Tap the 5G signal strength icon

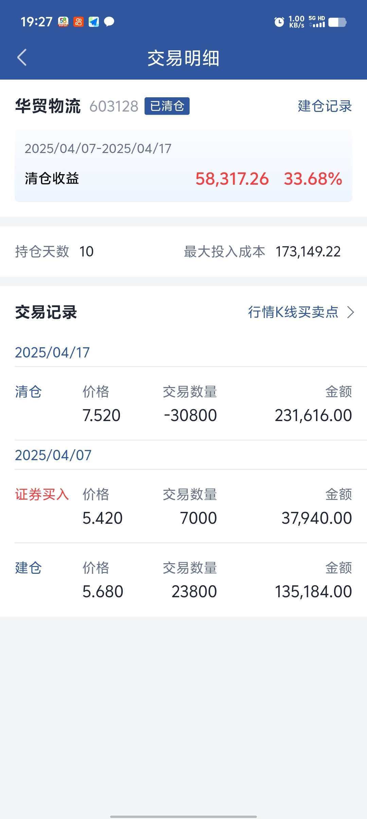tap(317, 21)
